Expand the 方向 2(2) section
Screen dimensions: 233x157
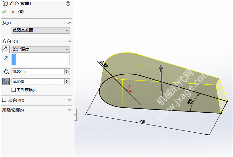(x=70, y=100)
